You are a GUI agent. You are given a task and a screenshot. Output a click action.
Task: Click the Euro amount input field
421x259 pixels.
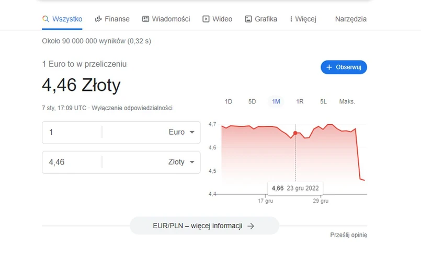click(x=72, y=132)
